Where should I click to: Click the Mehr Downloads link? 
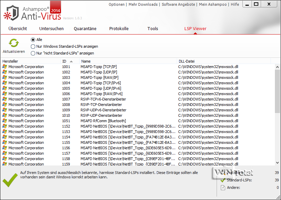pyautogui.click(x=143, y=4)
